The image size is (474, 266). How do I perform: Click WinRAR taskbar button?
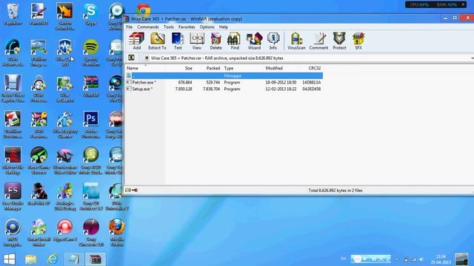point(96,259)
